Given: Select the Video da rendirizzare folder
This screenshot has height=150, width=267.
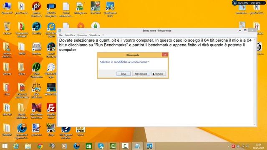Looking at the screenshot, I should coord(22,90).
